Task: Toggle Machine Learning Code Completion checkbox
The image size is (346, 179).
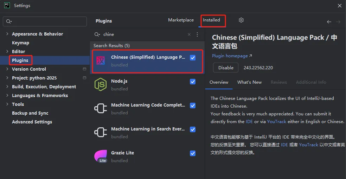Action: pyautogui.click(x=193, y=106)
